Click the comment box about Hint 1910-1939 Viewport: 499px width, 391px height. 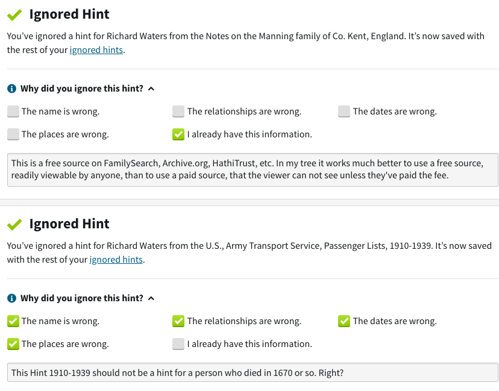point(253,372)
